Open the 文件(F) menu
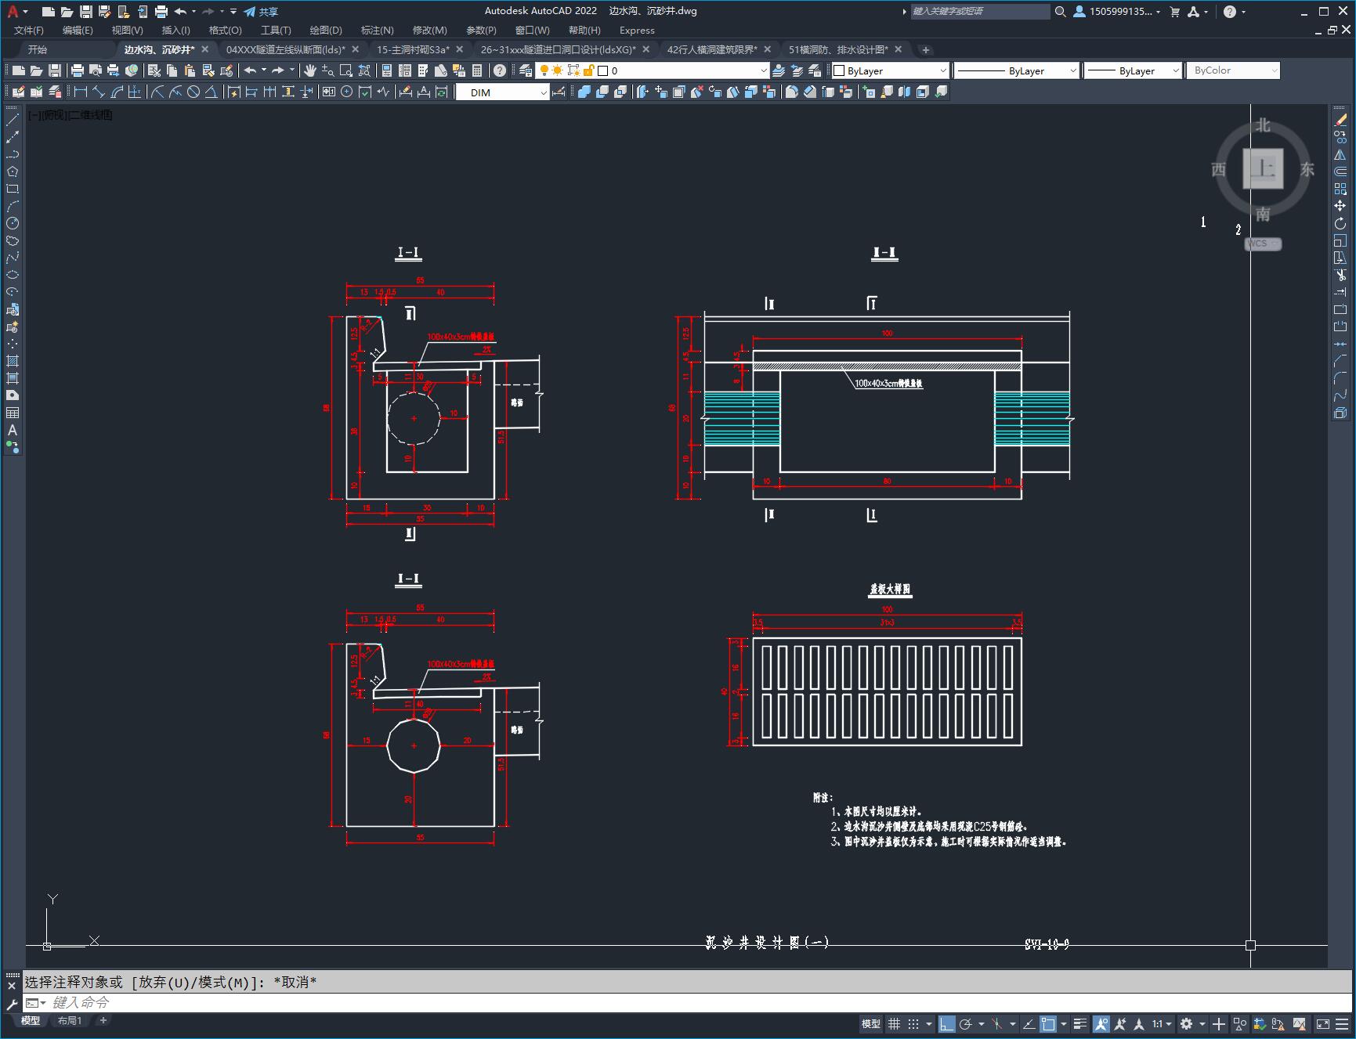The height and width of the screenshot is (1039, 1356). click(29, 30)
